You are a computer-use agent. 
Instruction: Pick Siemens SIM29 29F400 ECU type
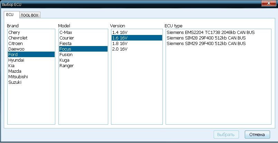[219, 43]
